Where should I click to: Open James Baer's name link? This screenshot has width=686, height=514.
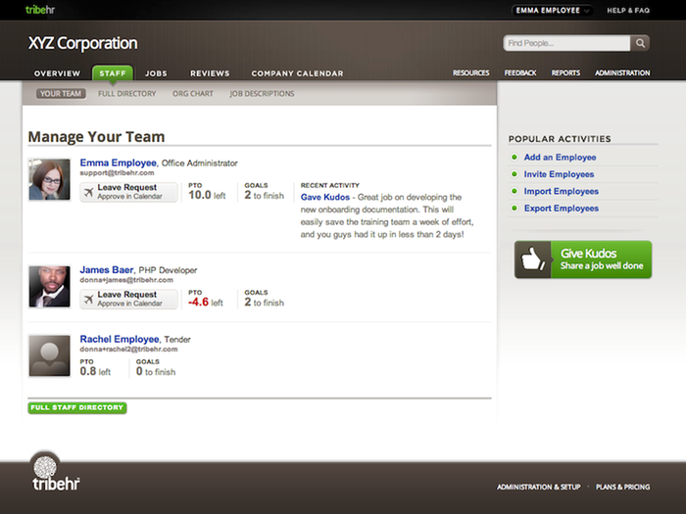(x=106, y=269)
